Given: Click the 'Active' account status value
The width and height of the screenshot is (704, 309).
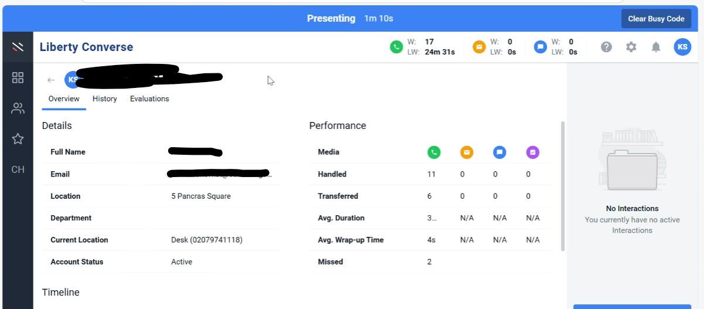Looking at the screenshot, I should tap(182, 262).
